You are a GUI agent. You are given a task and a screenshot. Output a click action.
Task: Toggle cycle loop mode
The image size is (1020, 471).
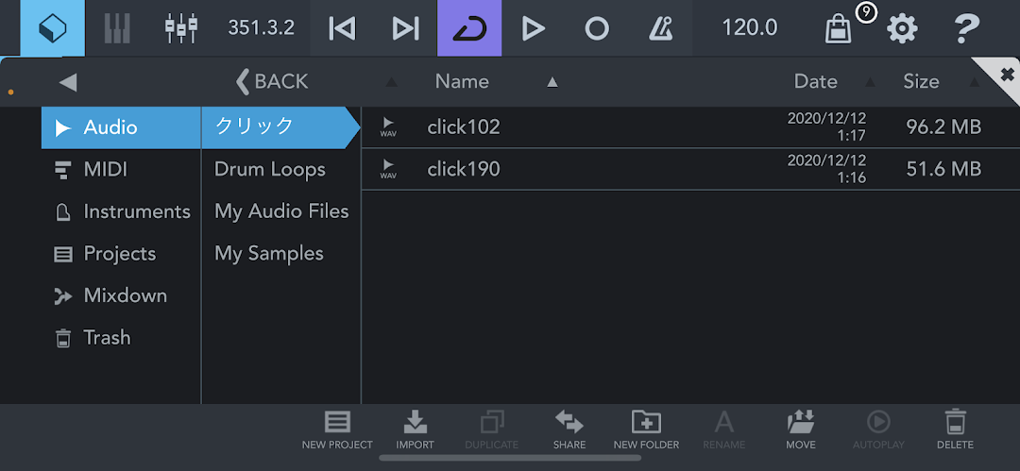pyautogui.click(x=469, y=28)
